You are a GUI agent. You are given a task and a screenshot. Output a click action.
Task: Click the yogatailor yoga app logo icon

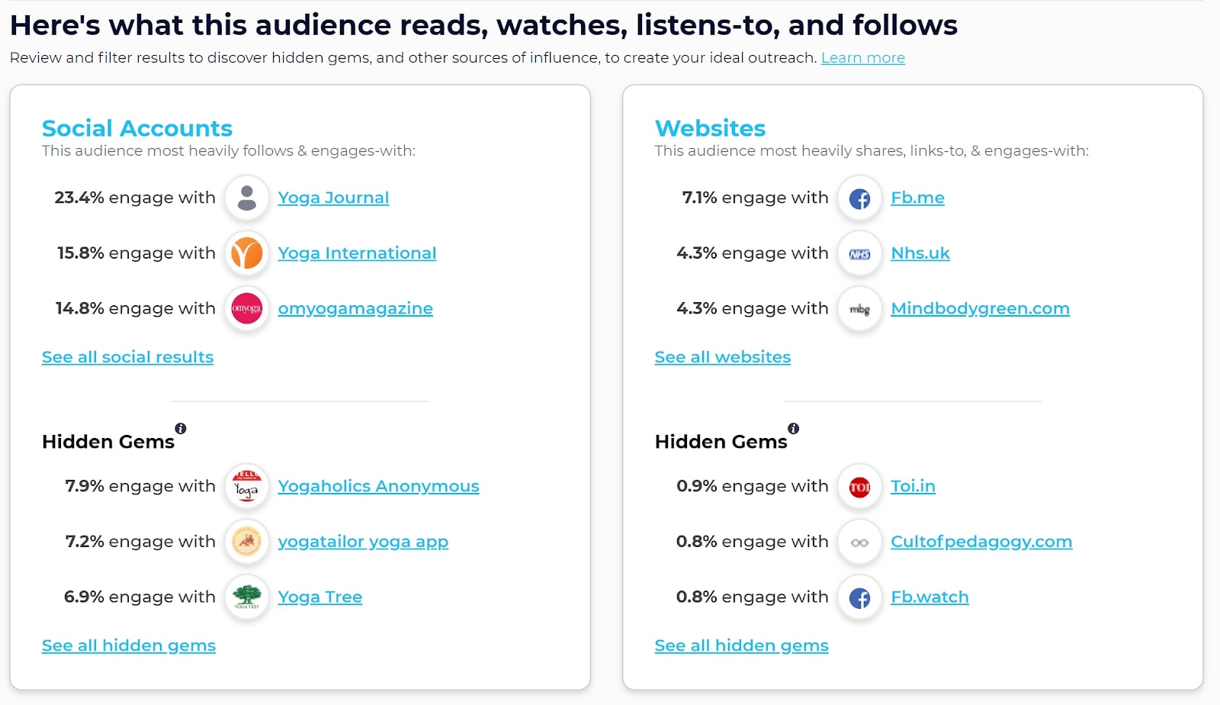(x=247, y=542)
